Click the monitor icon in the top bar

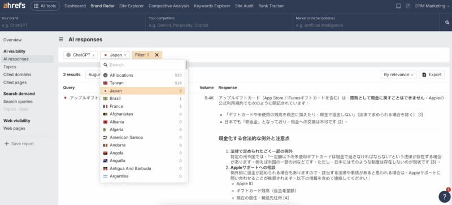(398, 6)
